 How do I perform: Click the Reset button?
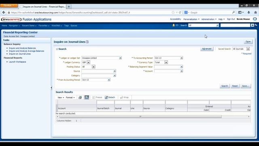[235, 86]
